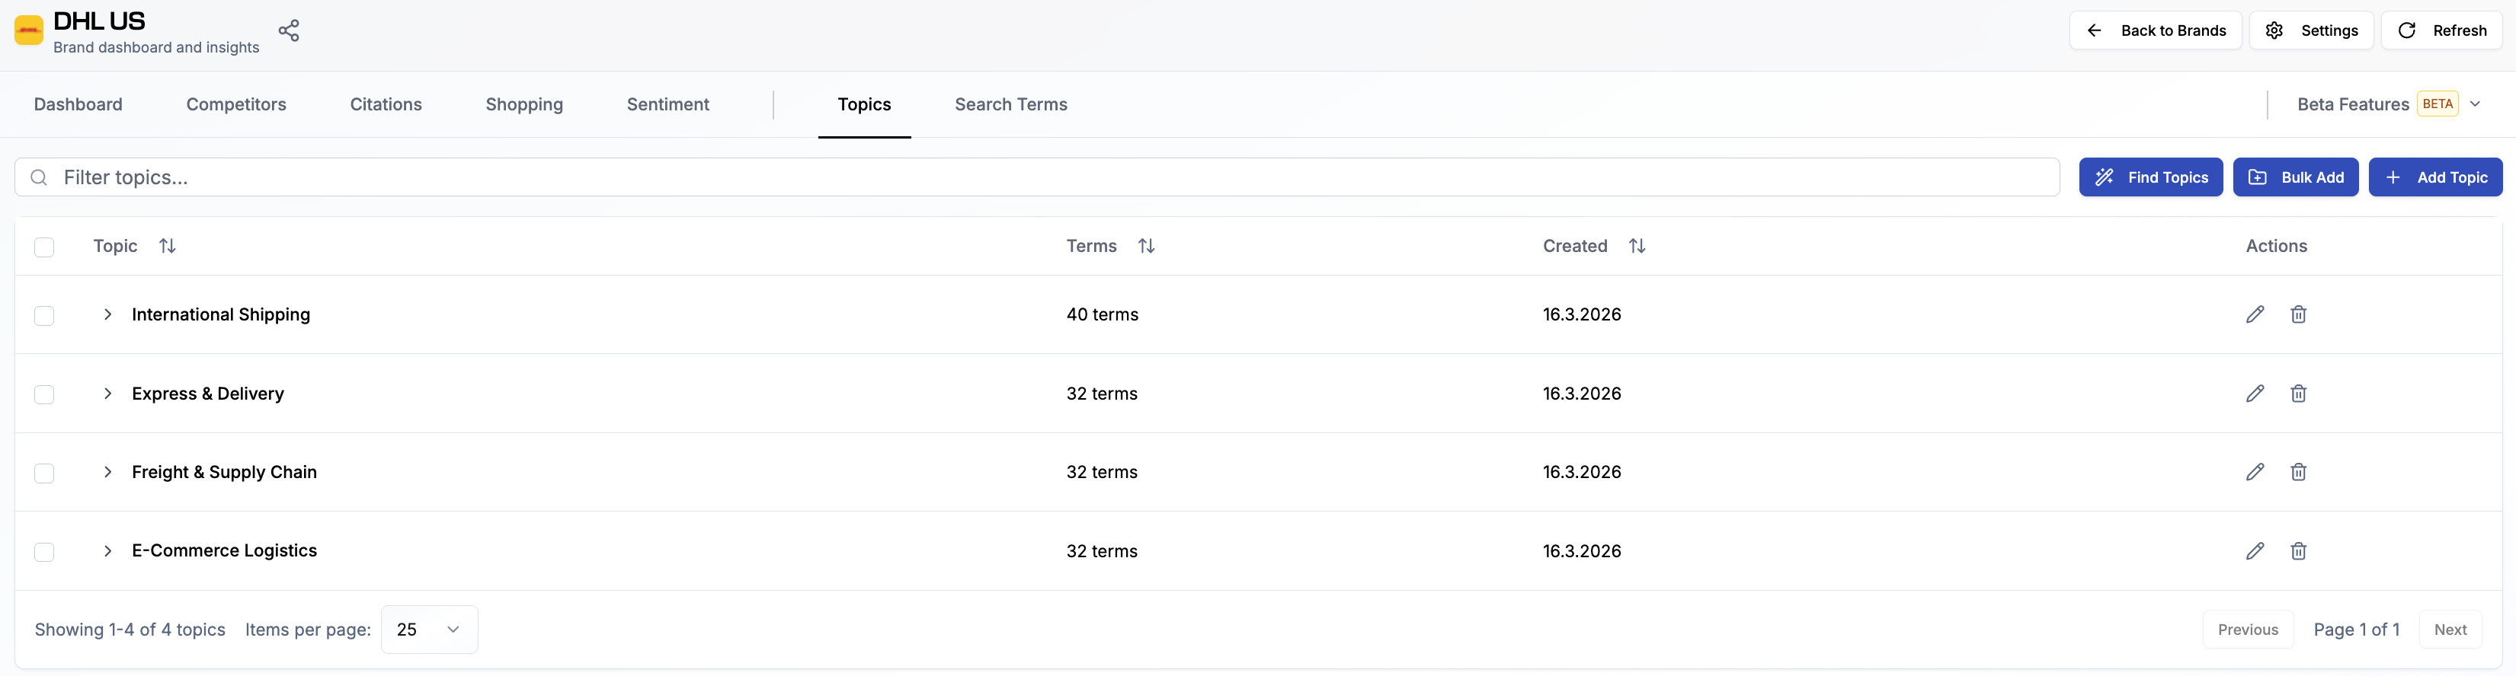The image size is (2516, 676).
Task: Click the Page 1 of 1 indicator
Action: pos(2356,630)
